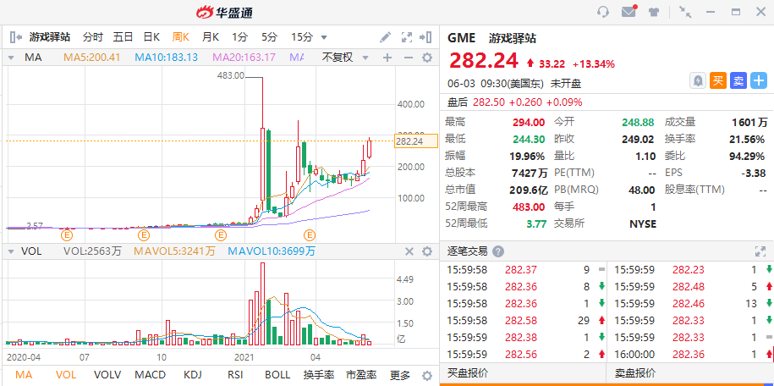Enable the 换手率 turnover indicator
The width and height of the screenshot is (774, 386).
319,375
